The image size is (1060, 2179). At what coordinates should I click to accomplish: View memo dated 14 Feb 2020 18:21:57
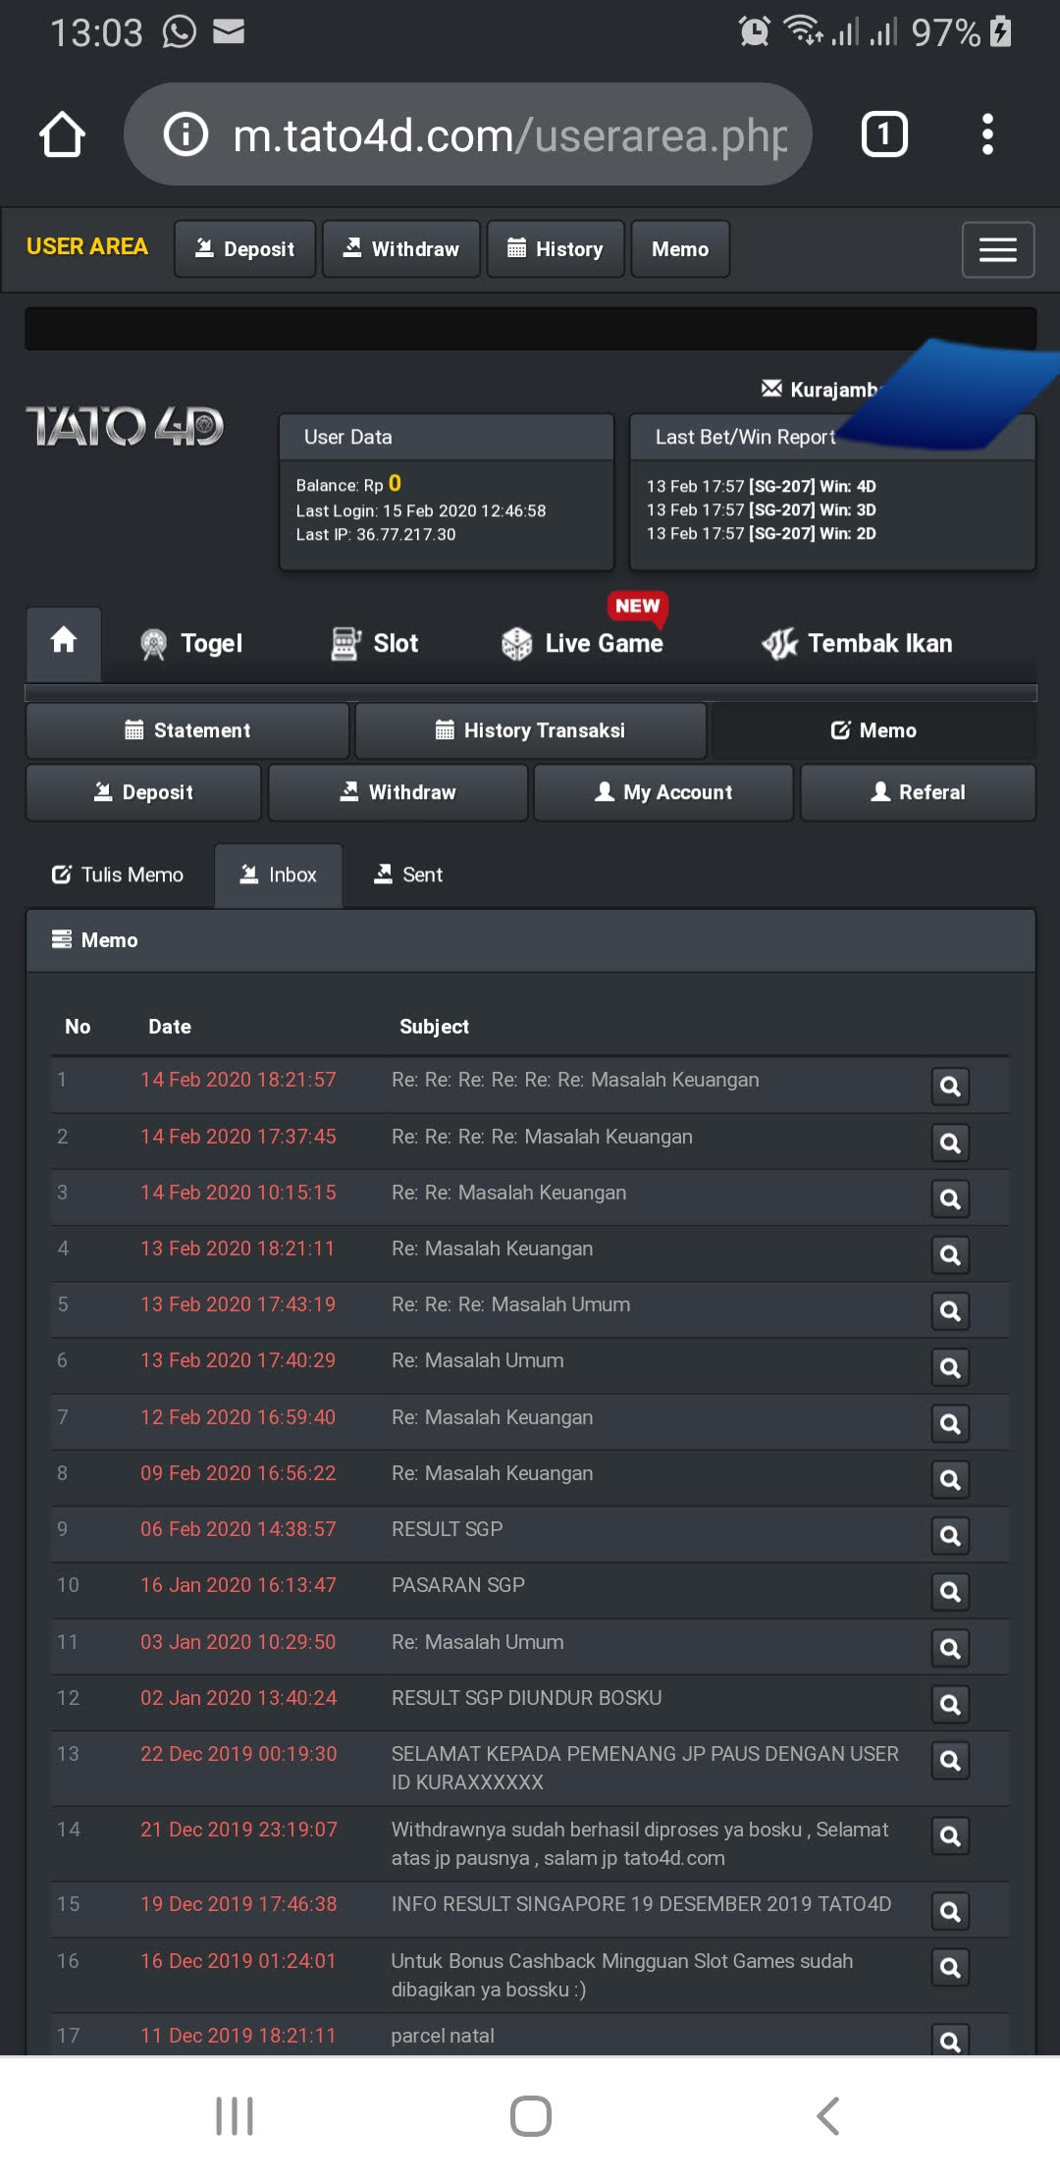pyautogui.click(x=949, y=1087)
